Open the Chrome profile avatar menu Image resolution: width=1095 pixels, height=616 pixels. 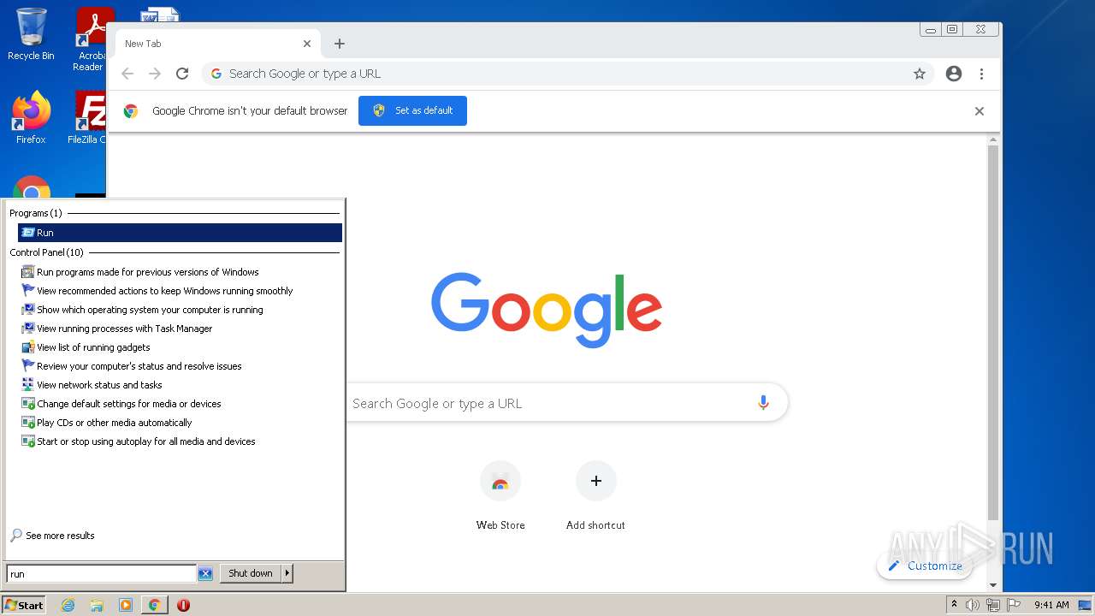tap(954, 74)
